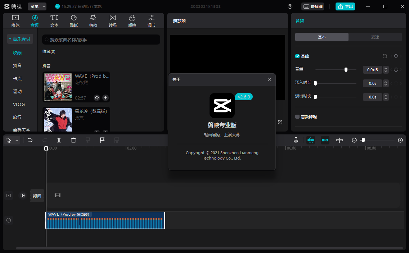Add WAVE track with plus icon

(x=105, y=98)
